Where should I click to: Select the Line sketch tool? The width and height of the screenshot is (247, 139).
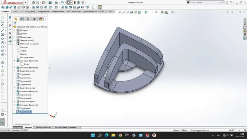[x=2, y=30]
